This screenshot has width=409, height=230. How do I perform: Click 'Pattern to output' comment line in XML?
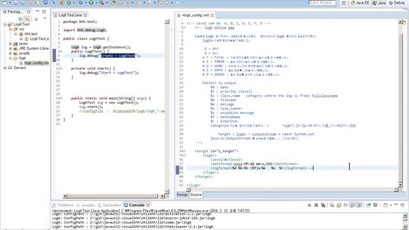(219, 83)
